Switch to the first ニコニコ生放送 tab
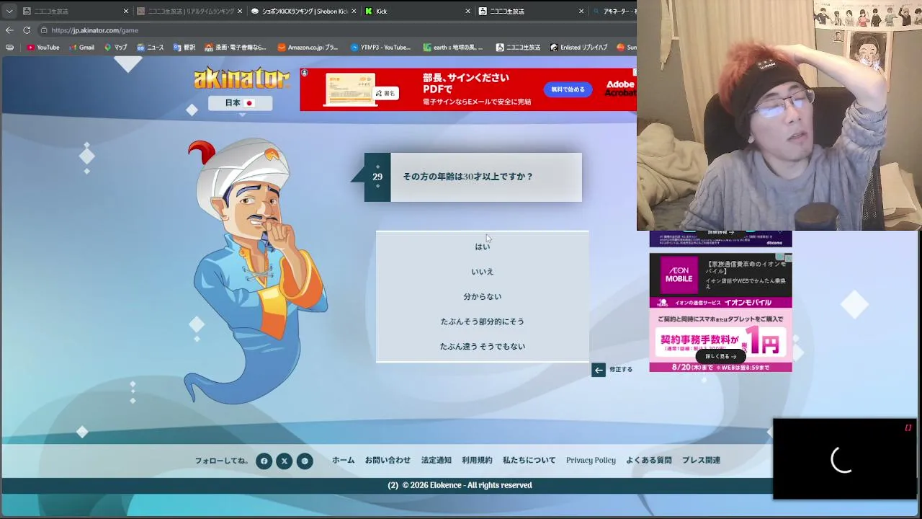This screenshot has height=519, width=922. coord(74,11)
